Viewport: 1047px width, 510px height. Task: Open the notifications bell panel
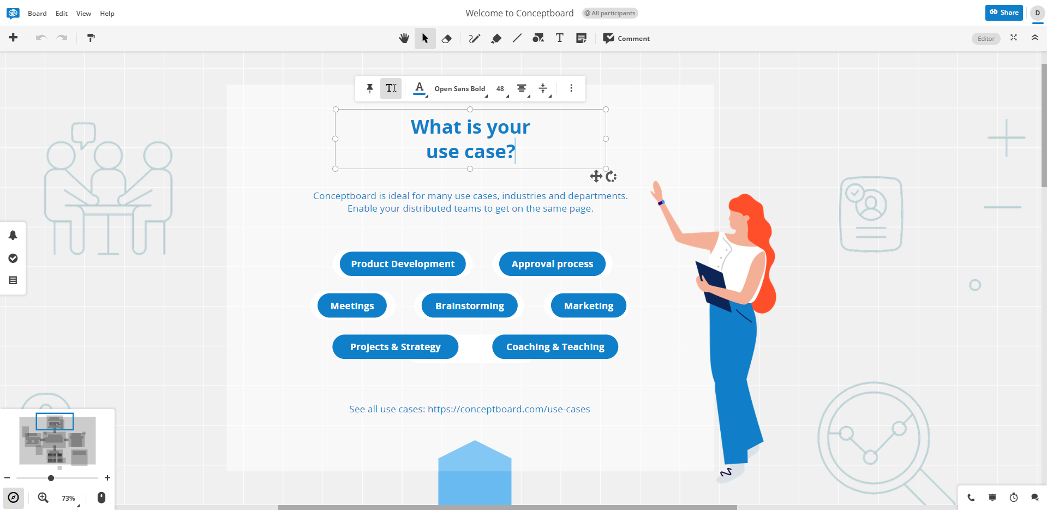13,235
